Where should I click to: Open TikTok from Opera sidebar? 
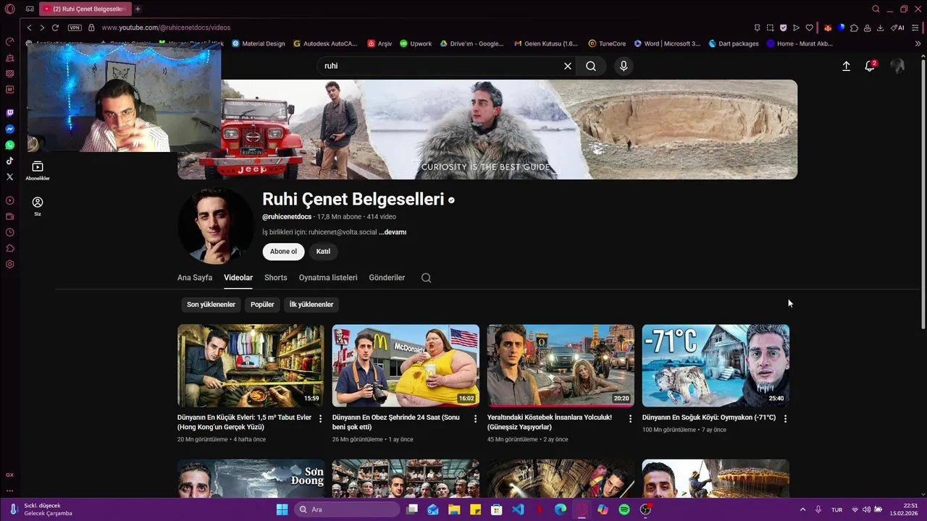[x=10, y=161]
